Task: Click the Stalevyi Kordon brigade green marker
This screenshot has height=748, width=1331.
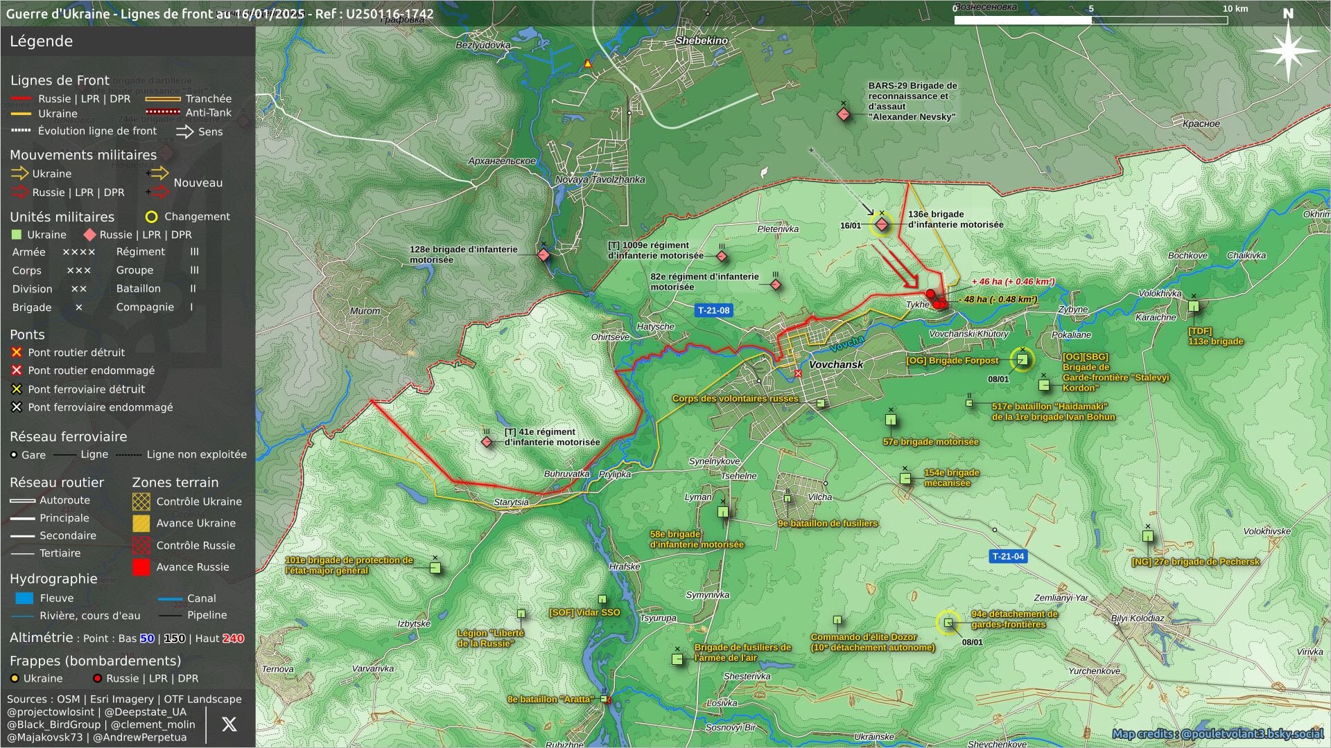Action: 1044,385
